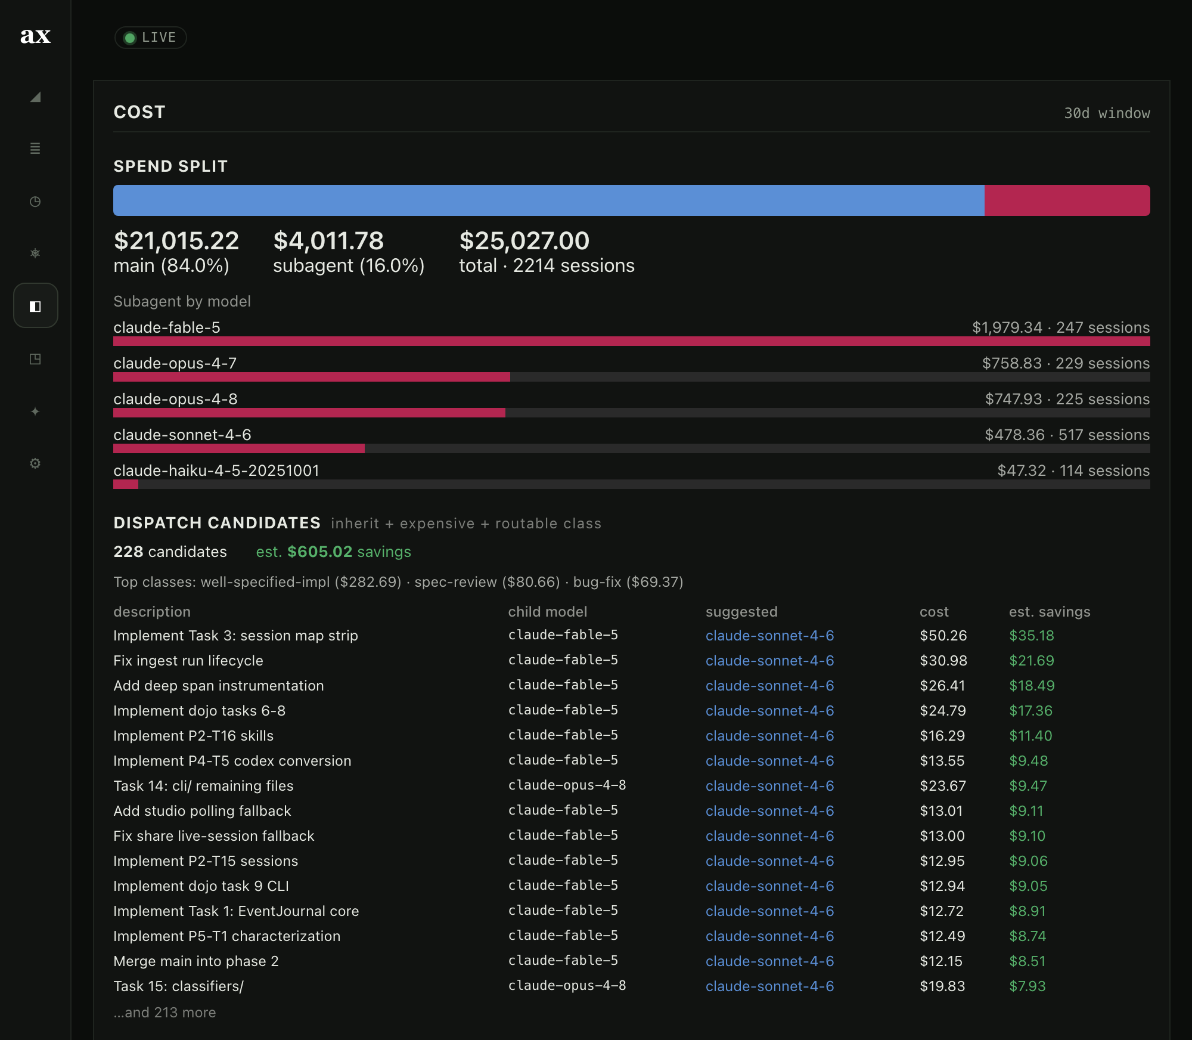This screenshot has height=1040, width=1192.
Task: Click the $23.67 cost cell
Action: [x=943, y=786]
